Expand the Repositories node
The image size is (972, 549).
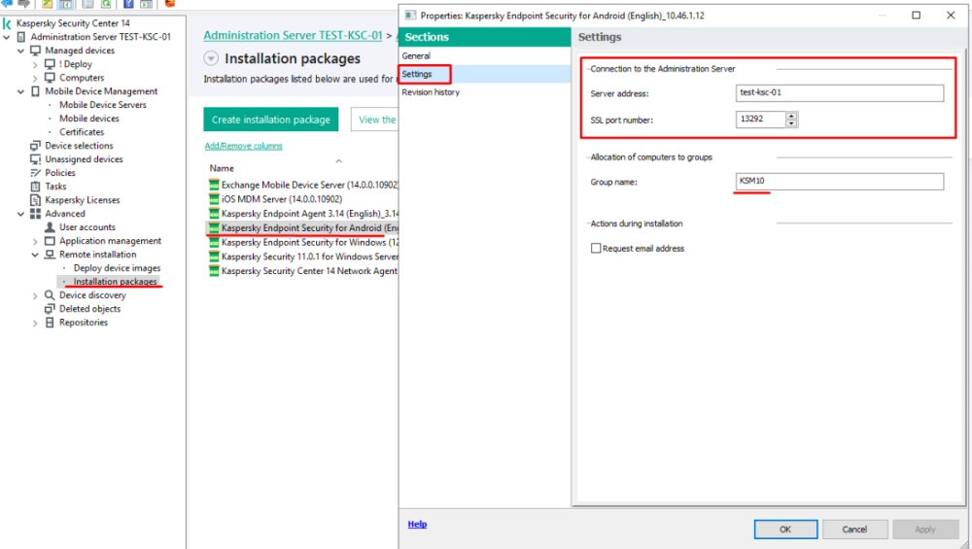pyautogui.click(x=35, y=323)
